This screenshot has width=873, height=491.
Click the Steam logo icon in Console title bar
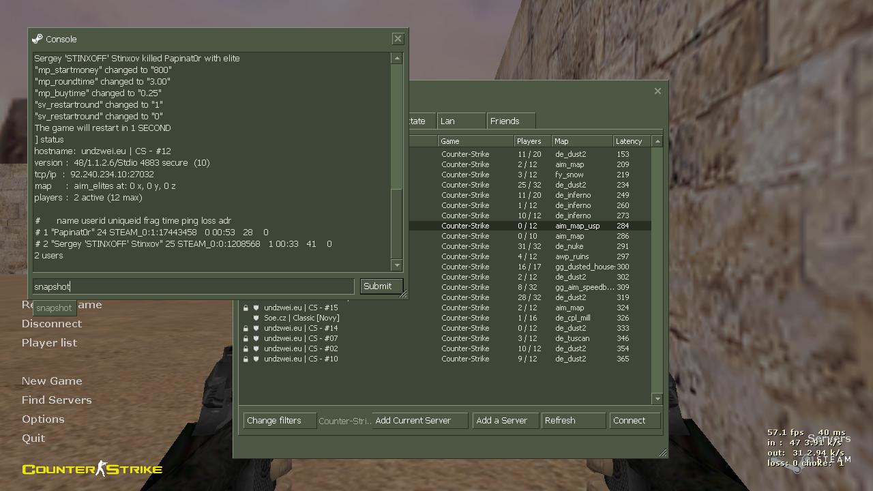(38, 39)
